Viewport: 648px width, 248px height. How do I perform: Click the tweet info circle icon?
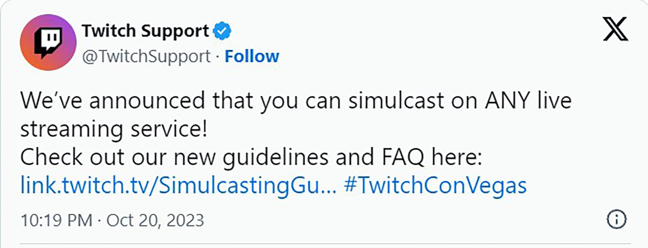click(616, 219)
